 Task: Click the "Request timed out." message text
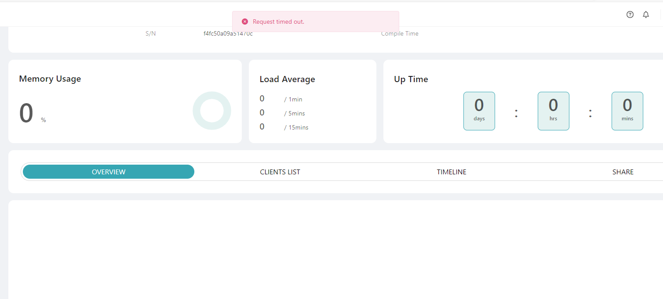[278, 22]
